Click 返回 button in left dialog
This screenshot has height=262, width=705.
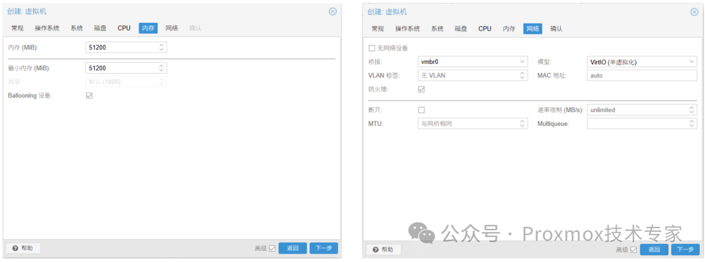click(292, 248)
